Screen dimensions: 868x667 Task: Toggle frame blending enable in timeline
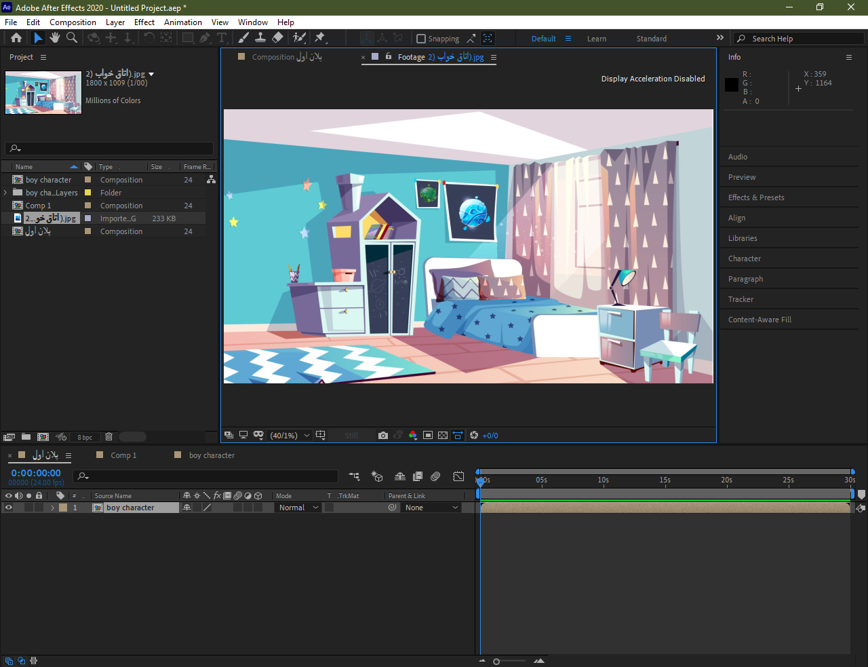(418, 476)
